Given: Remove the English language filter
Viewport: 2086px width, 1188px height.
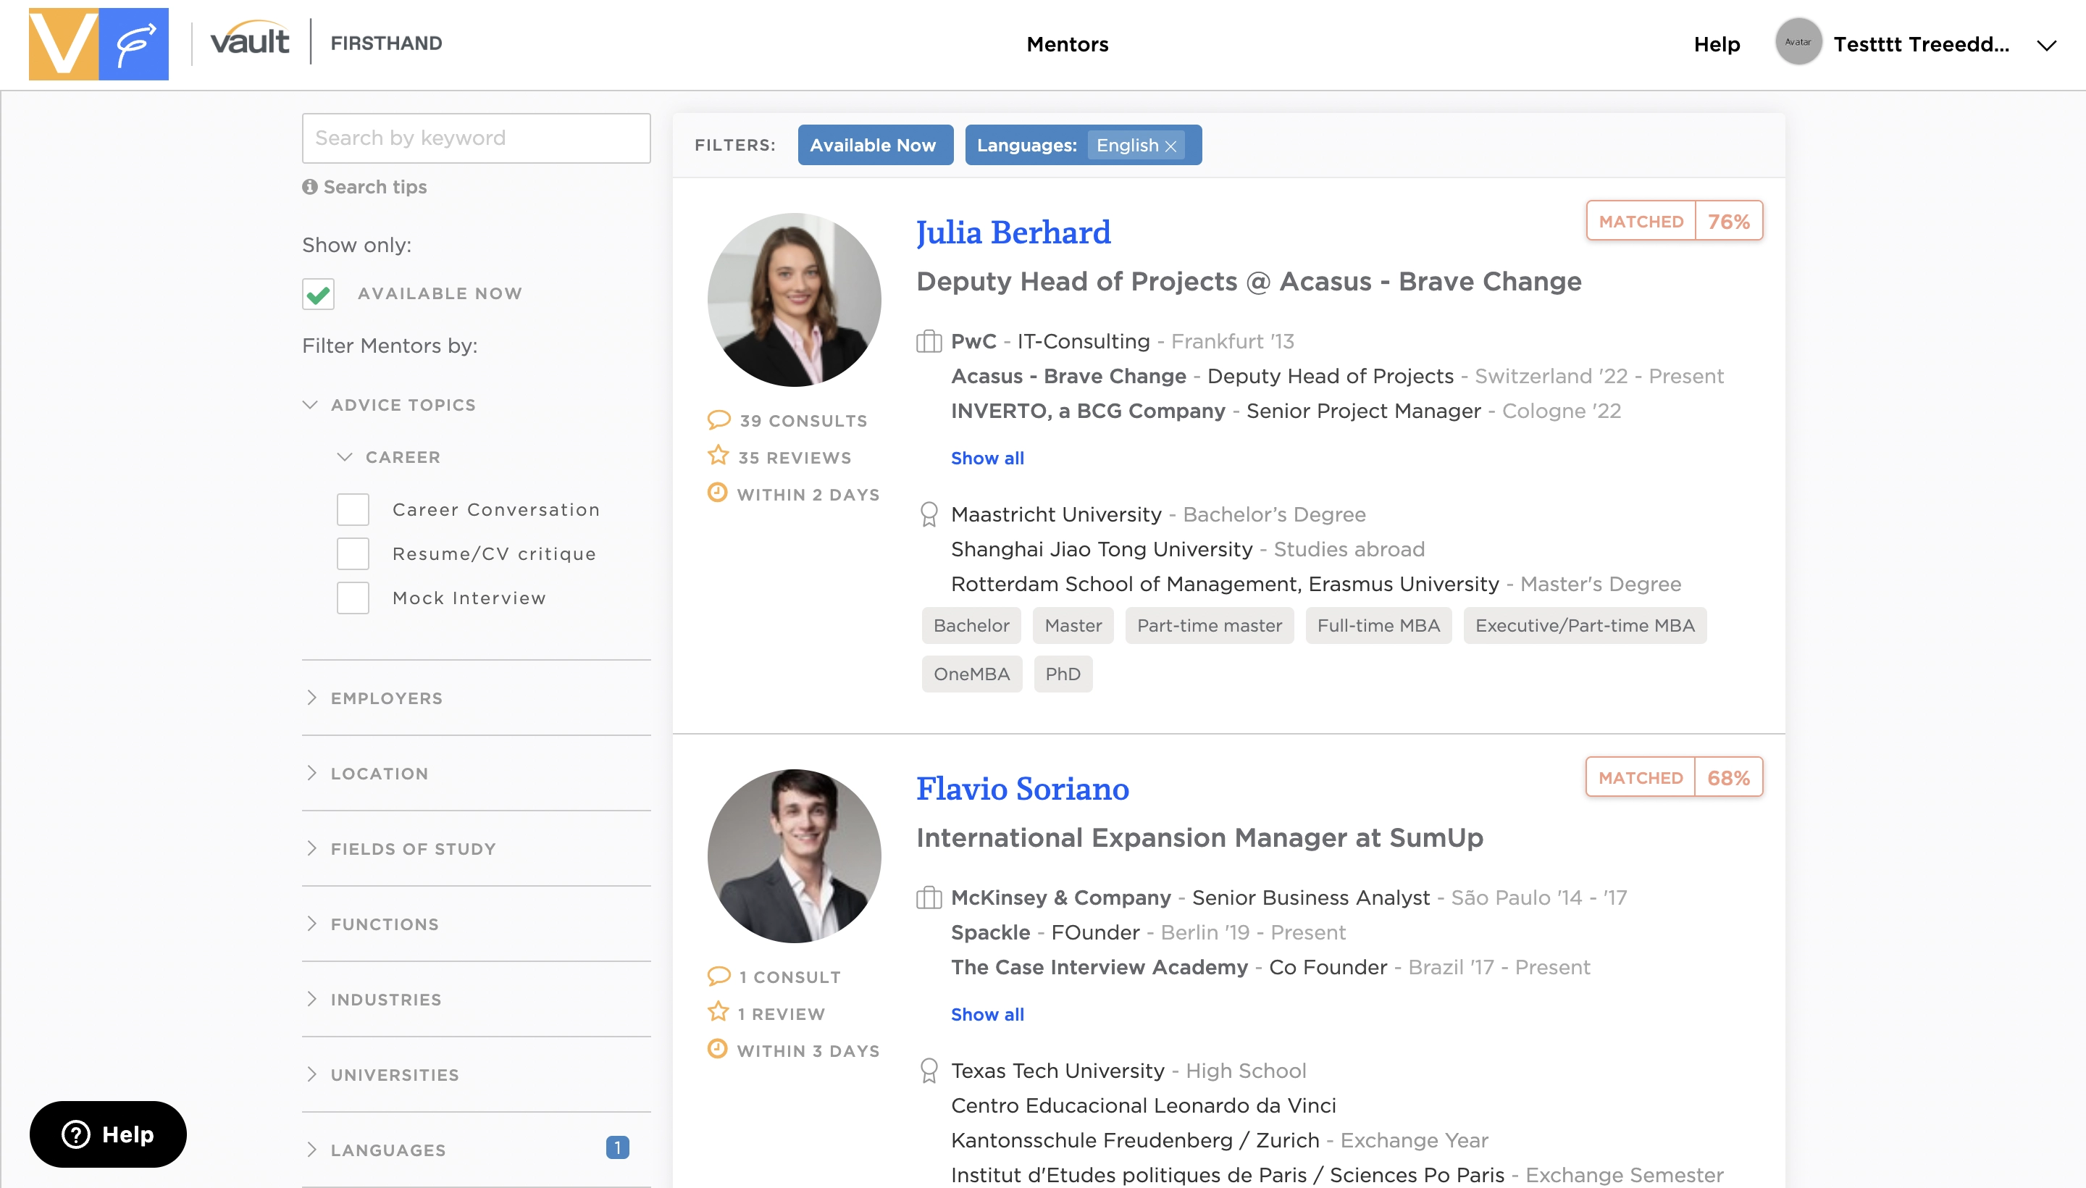Looking at the screenshot, I should [1170, 146].
